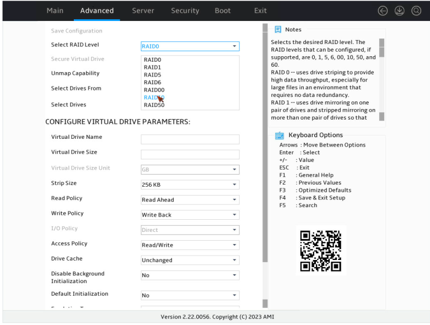Choose RAID0 from the list
Viewport: 430px width, 325px height.
153,59
